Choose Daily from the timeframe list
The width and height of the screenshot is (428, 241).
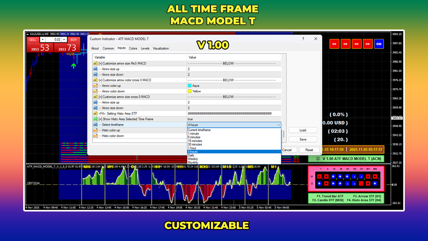pyautogui.click(x=191, y=155)
